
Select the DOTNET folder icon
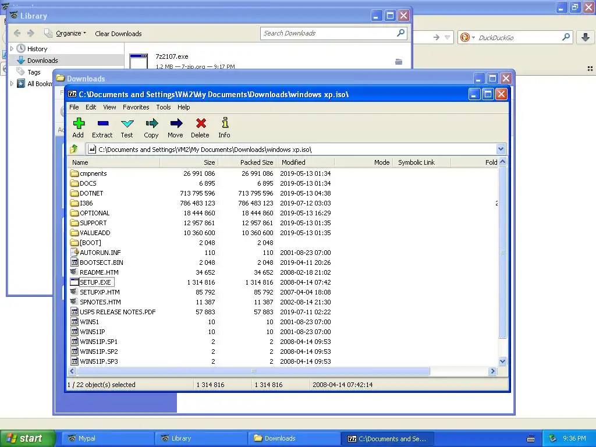[74, 193]
